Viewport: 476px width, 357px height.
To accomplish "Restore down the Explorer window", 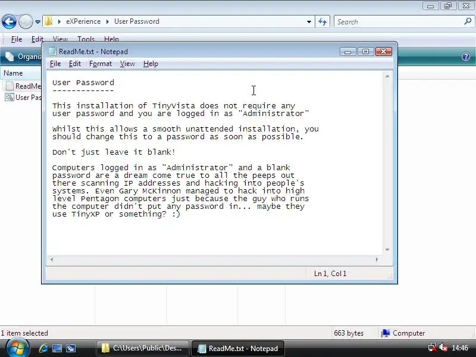I will click(x=448, y=6).
